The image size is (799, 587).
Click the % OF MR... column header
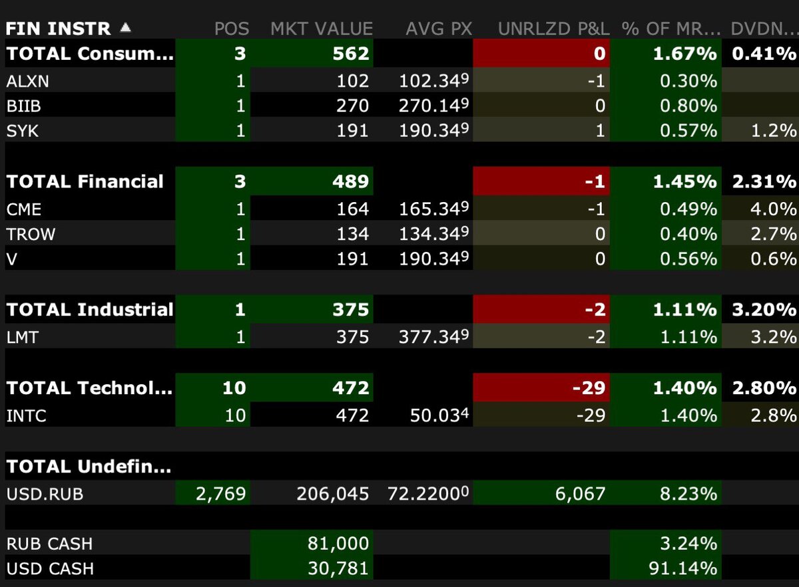pyautogui.click(x=670, y=29)
